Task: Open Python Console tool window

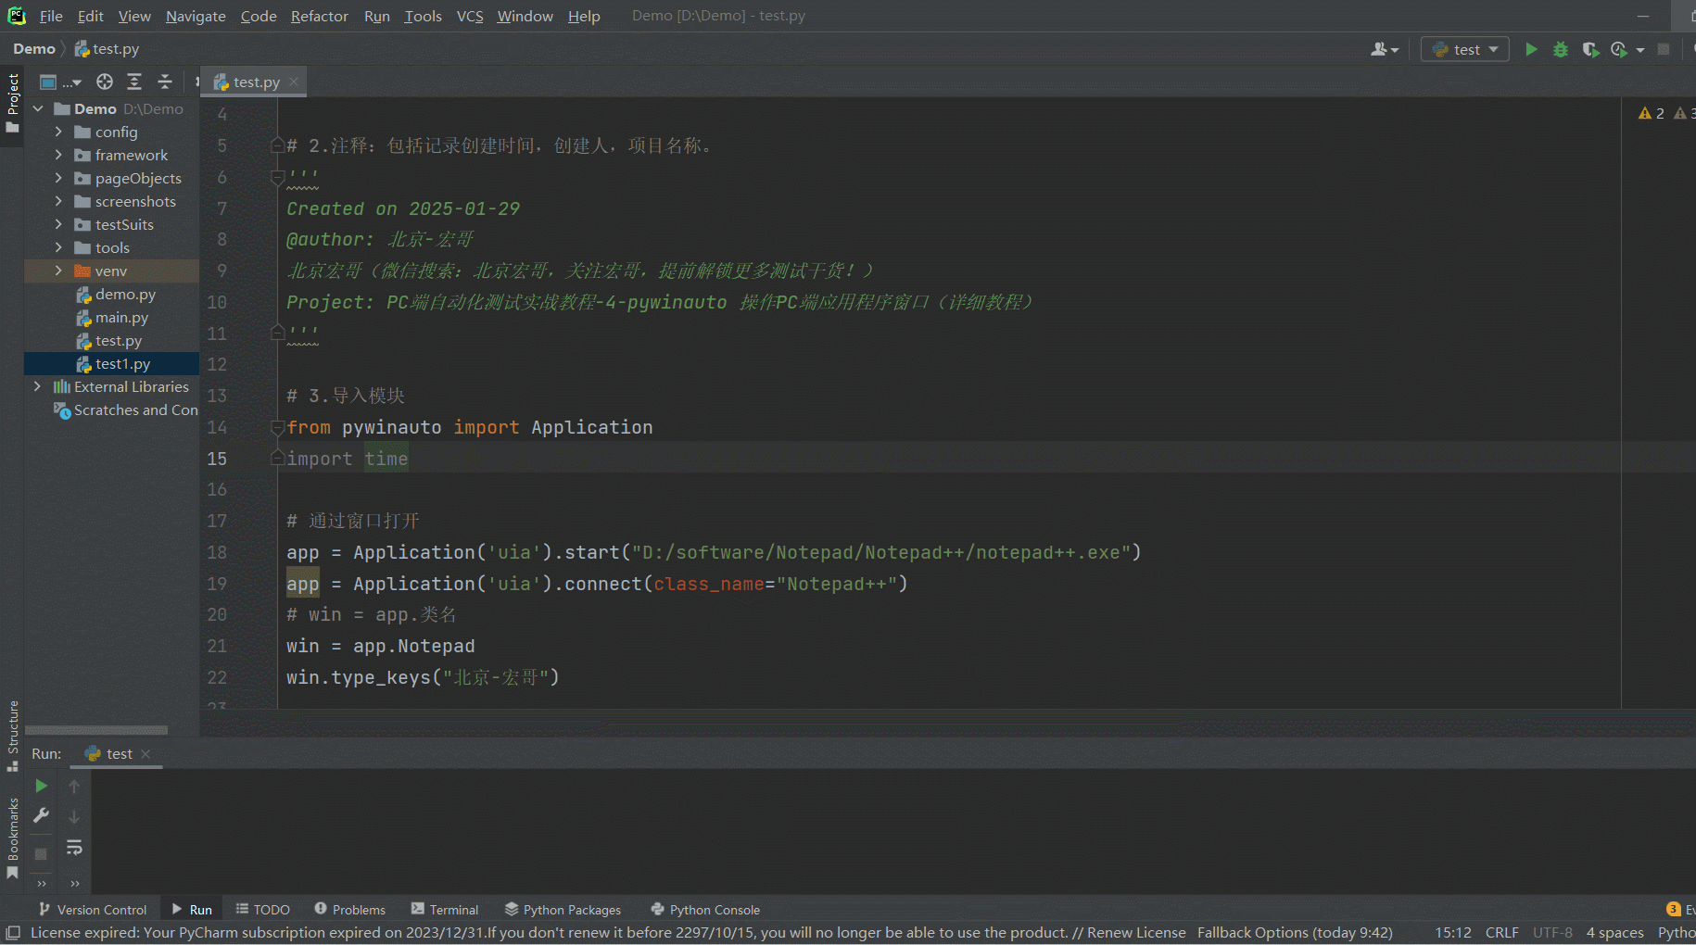Action: [x=705, y=910]
